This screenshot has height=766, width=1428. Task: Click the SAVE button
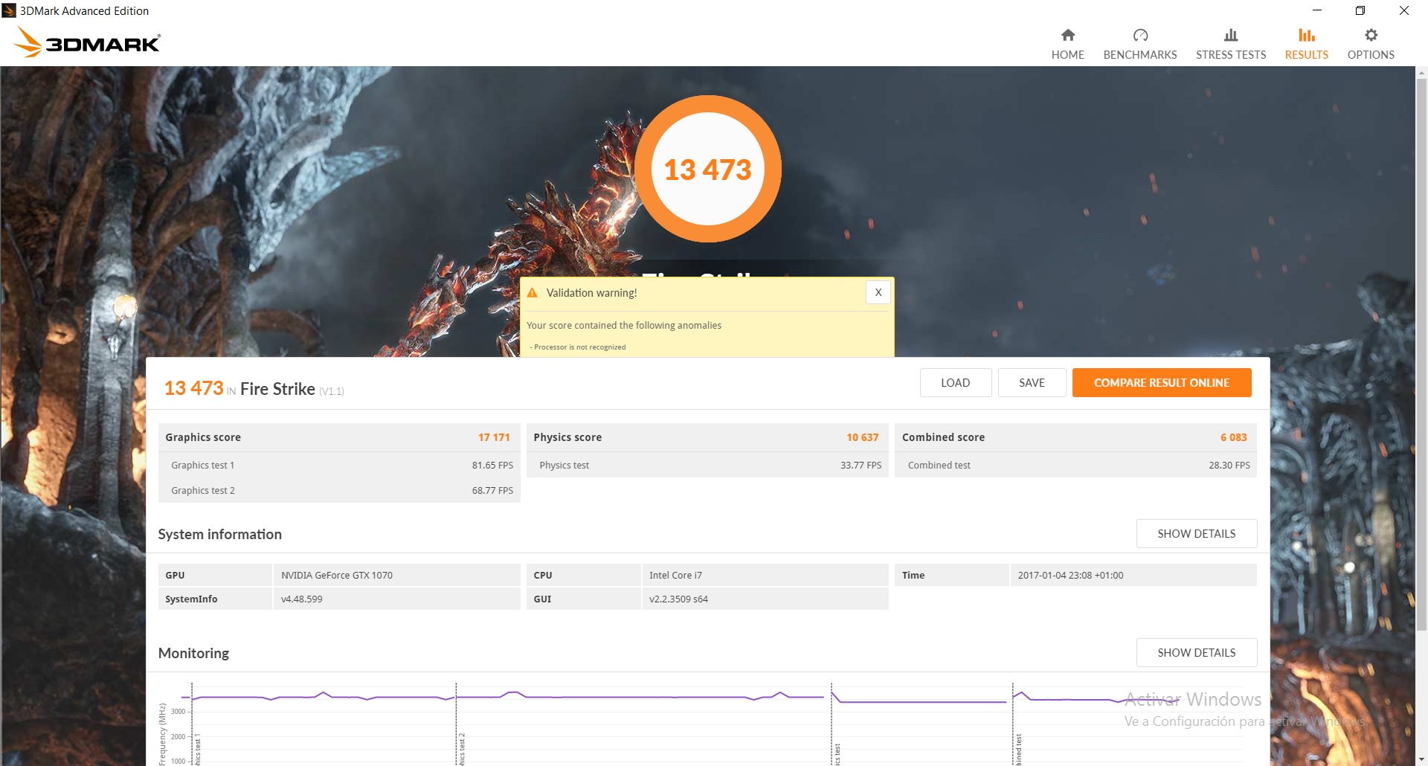(x=1032, y=382)
